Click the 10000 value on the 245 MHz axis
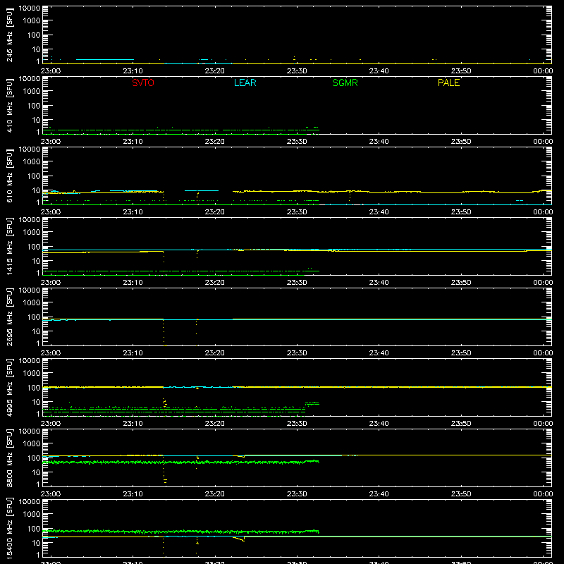Screen dimensions: 564x564 coord(30,8)
